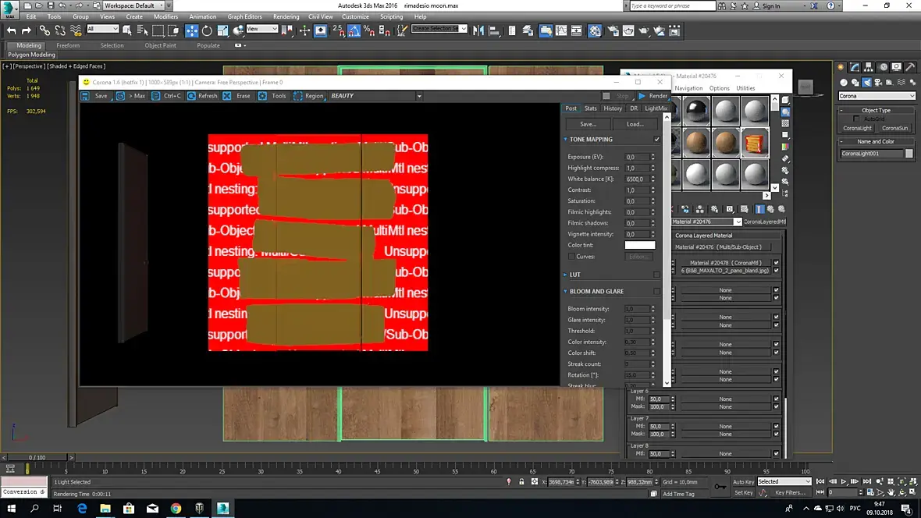The image size is (921, 518).
Task: Open the selection filter All dropdown
Action: [103, 29]
